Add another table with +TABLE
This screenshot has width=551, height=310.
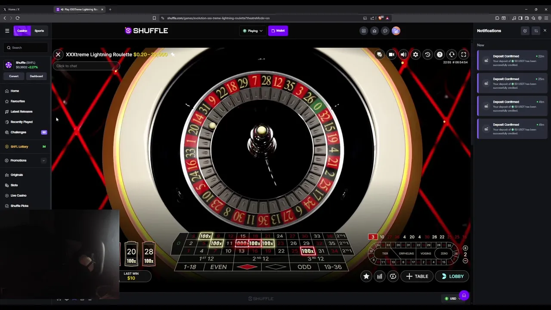pyautogui.click(x=417, y=276)
